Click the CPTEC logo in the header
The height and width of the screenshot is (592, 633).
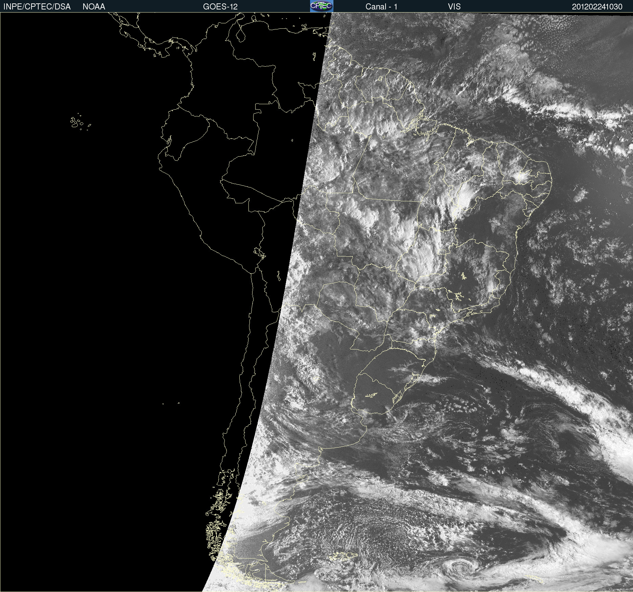click(x=322, y=6)
